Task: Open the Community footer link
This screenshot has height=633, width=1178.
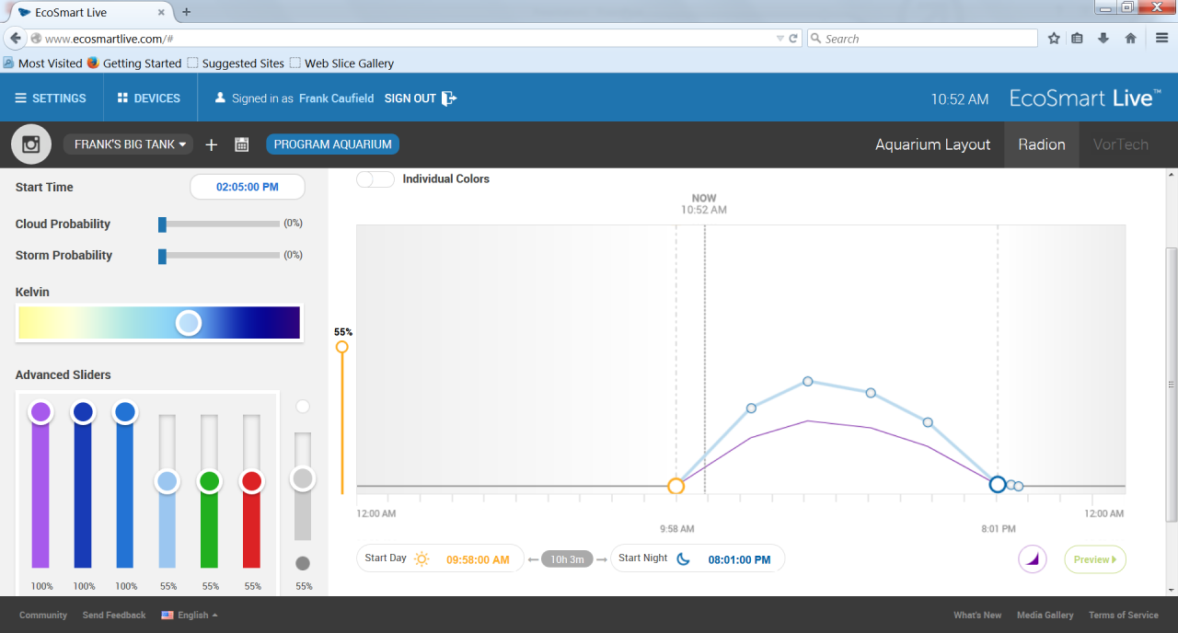Action: (x=43, y=615)
